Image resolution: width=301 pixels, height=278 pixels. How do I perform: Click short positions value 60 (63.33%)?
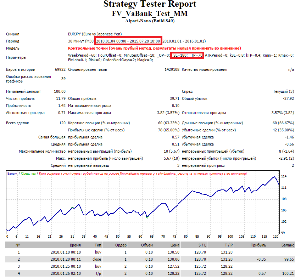(169, 123)
